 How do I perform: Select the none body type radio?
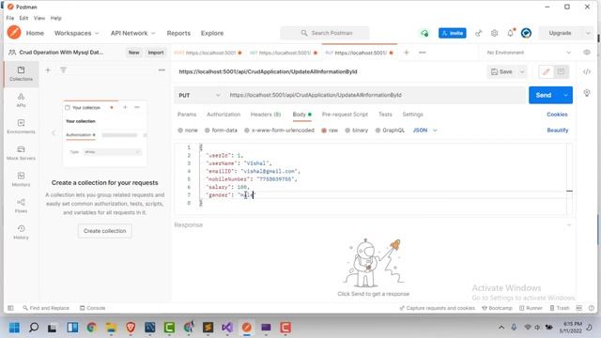click(180, 131)
